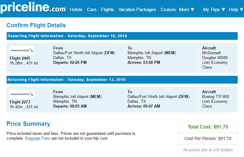Click the American Airlines logo for Flight 2445
This screenshot has height=157, width=244.
[x=22, y=50]
